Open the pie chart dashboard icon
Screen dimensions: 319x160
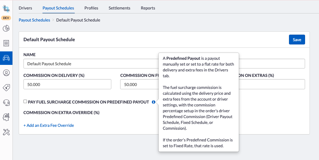(x=6, y=28)
